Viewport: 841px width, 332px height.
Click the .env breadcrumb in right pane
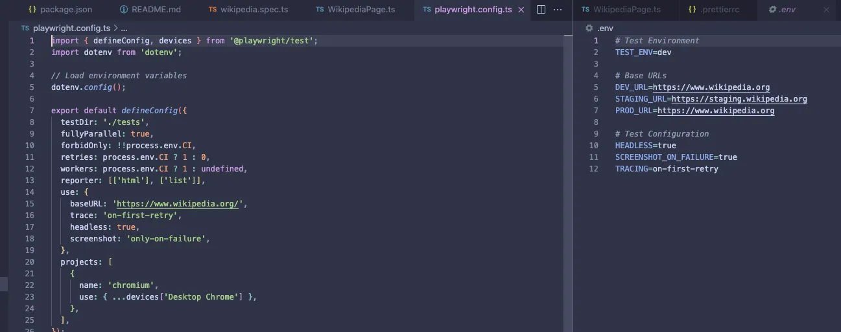pos(605,28)
